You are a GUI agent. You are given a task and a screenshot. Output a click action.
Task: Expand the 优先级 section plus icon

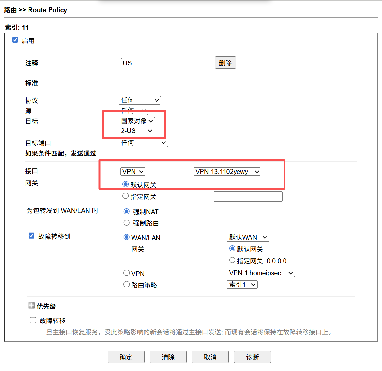point(31,305)
